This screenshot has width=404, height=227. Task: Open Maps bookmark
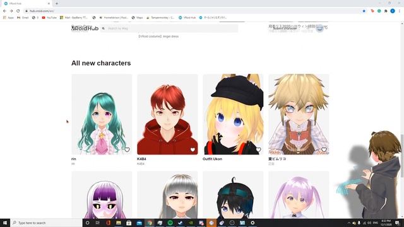click(138, 18)
